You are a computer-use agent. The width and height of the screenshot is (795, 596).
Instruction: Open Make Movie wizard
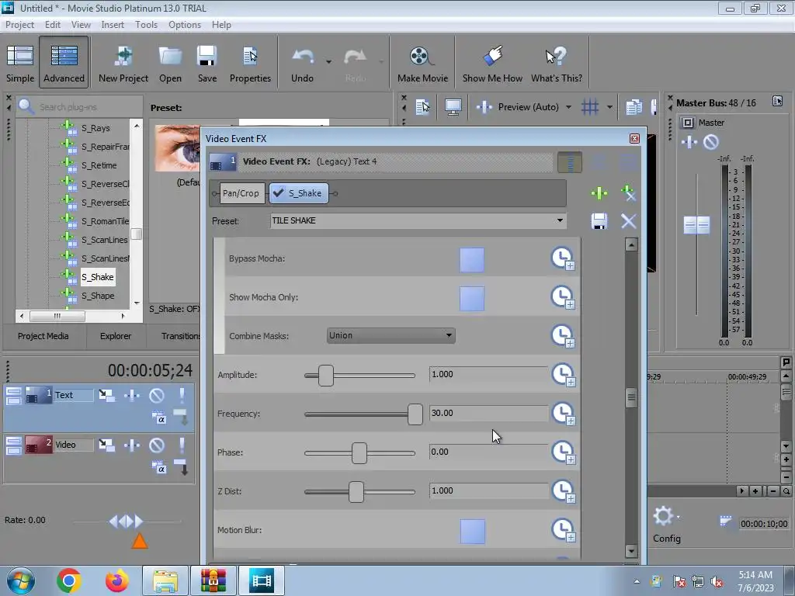point(422,64)
